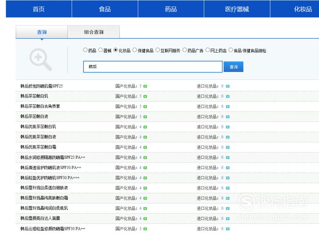The width and height of the screenshot is (319, 233).
Task: Open the 首页 navigation menu item
Action: pyautogui.click(x=39, y=9)
